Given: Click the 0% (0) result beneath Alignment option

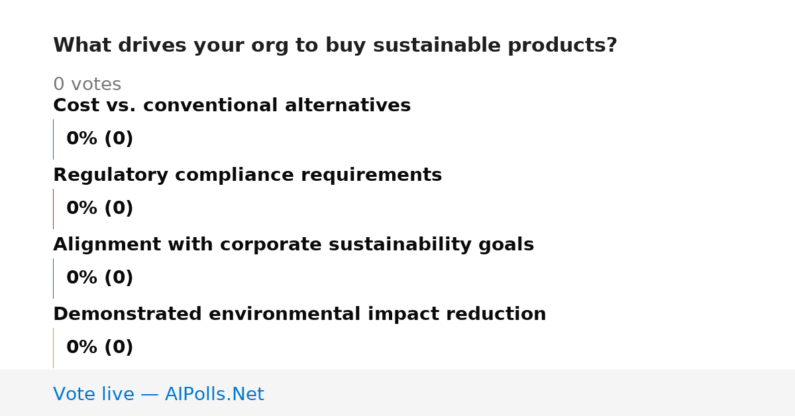Looking at the screenshot, I should (100, 278).
